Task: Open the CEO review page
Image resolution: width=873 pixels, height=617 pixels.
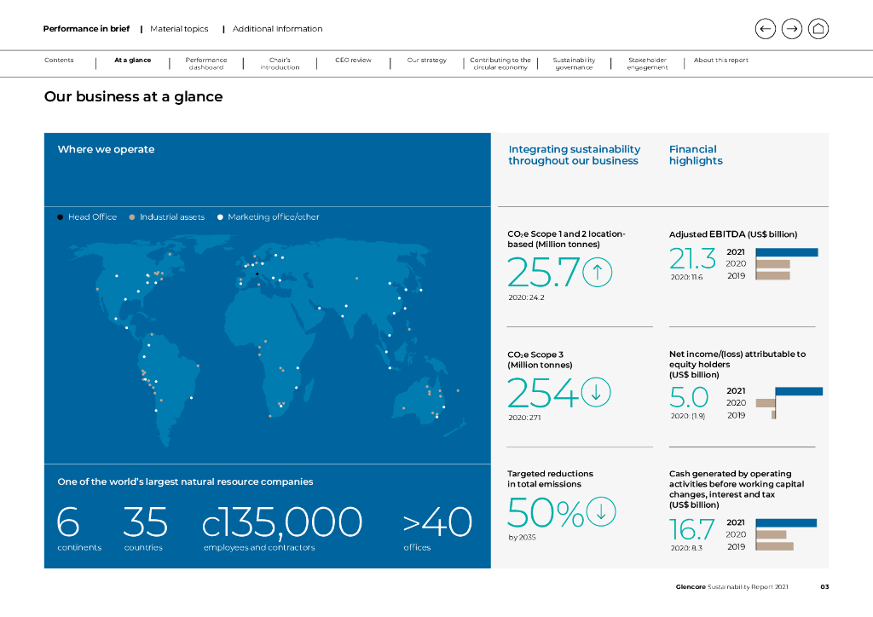Action: click(353, 61)
